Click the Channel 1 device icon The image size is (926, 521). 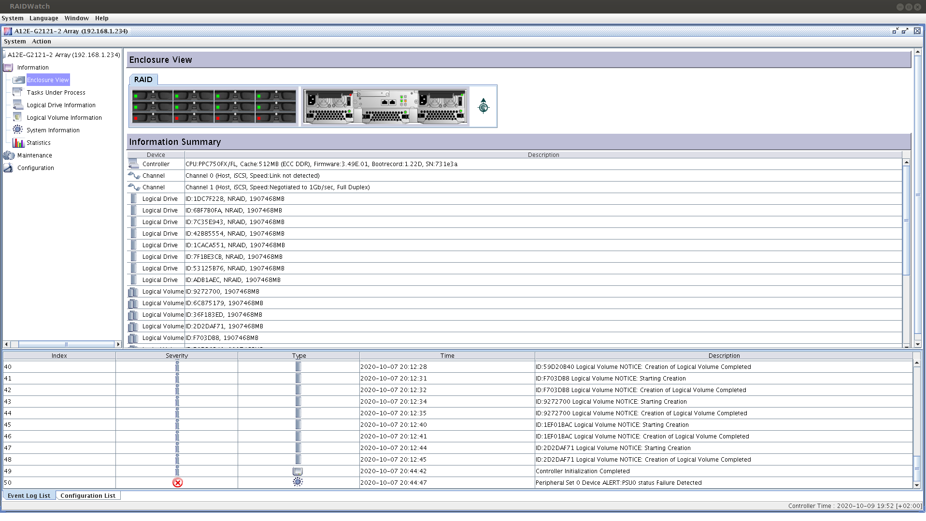coord(134,187)
